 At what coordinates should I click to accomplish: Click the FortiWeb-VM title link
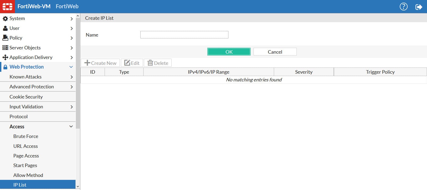pos(34,6)
